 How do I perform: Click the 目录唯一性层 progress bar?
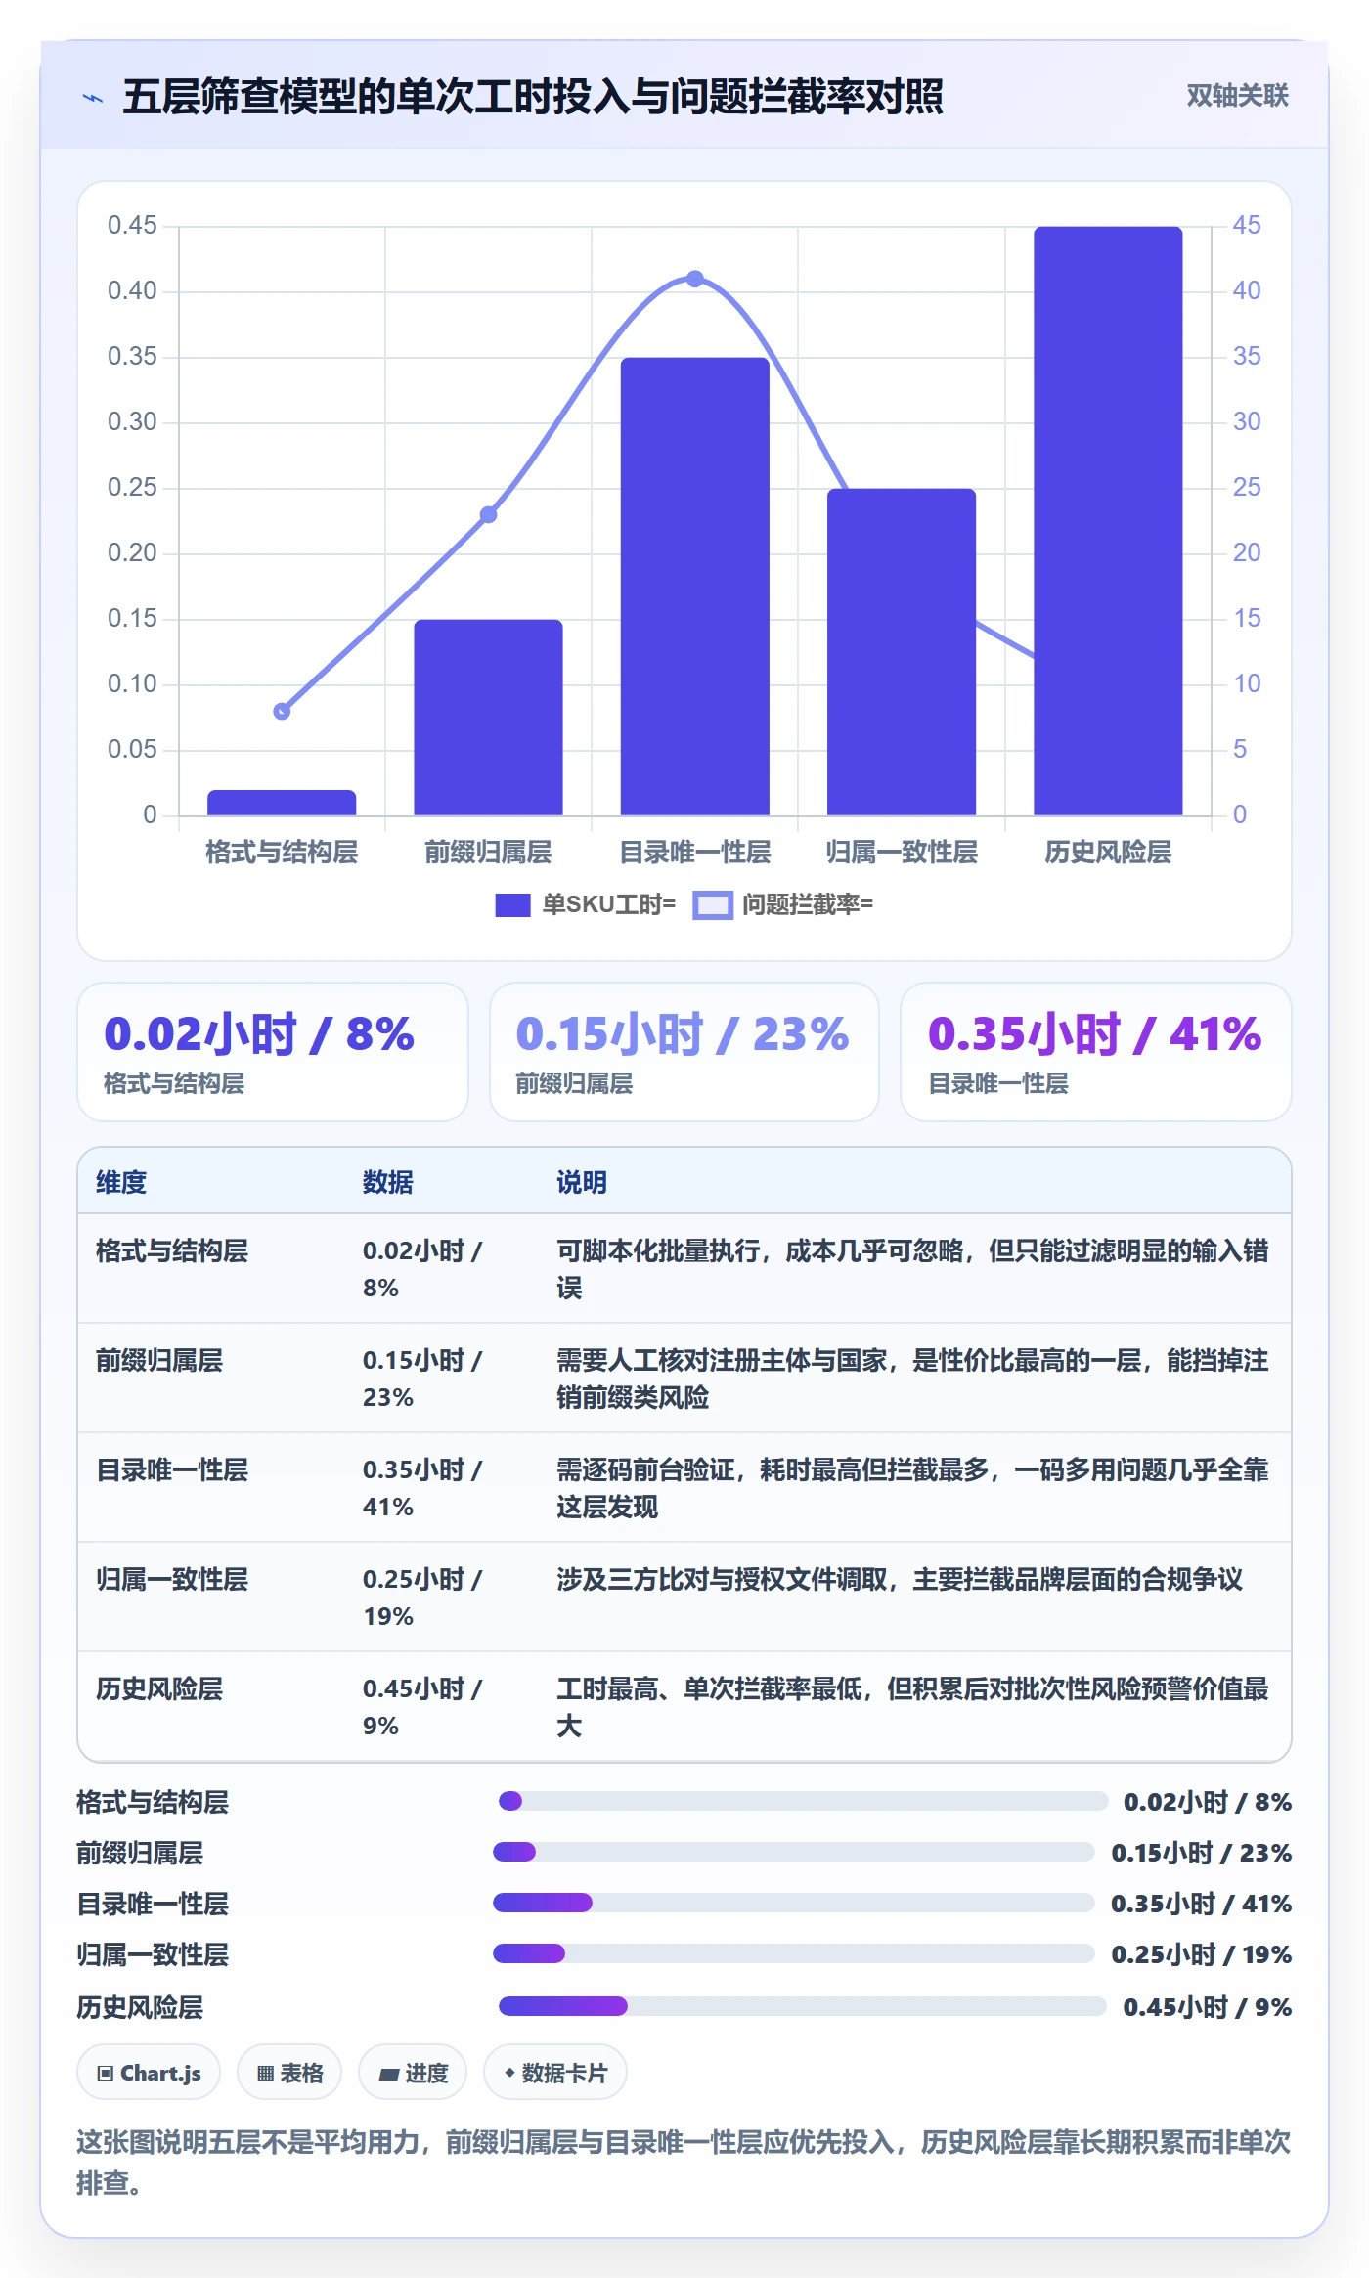point(794,1903)
